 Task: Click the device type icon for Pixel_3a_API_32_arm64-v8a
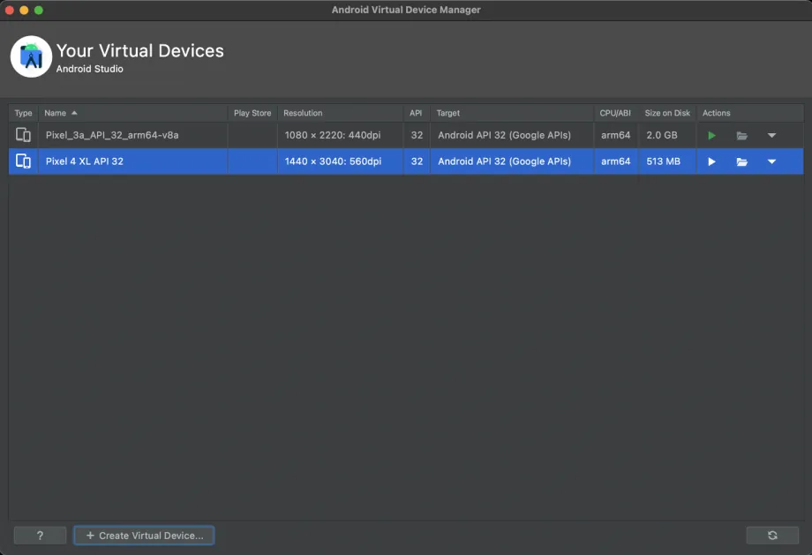pos(23,135)
